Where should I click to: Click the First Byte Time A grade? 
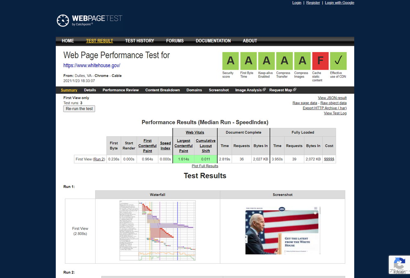tap(248, 61)
